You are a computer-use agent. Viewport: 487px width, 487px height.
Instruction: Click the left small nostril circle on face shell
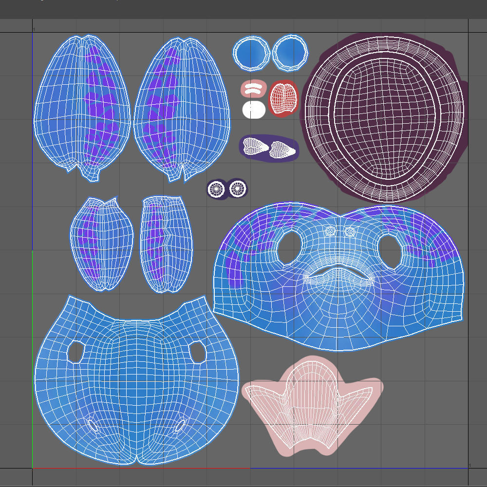point(330,231)
